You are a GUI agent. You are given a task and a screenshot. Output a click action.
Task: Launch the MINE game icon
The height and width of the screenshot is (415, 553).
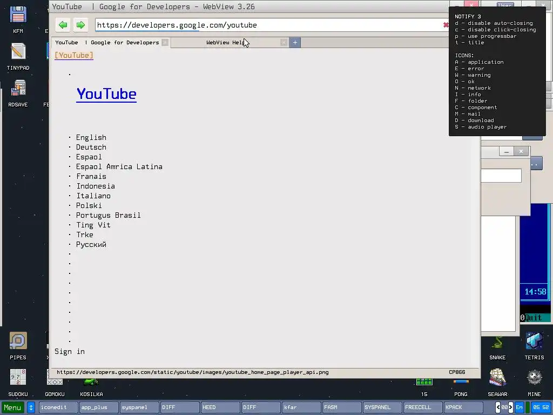click(x=534, y=383)
